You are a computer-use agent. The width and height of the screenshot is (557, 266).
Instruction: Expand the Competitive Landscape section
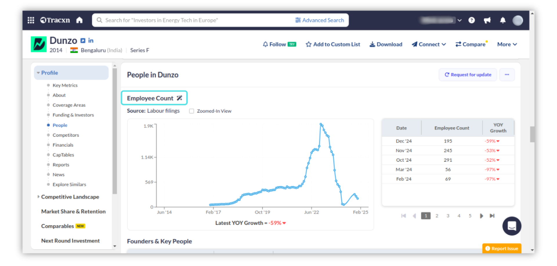70,197
